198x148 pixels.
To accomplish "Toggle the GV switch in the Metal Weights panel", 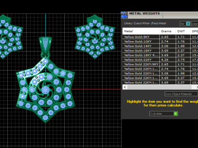I will click(x=185, y=24).
